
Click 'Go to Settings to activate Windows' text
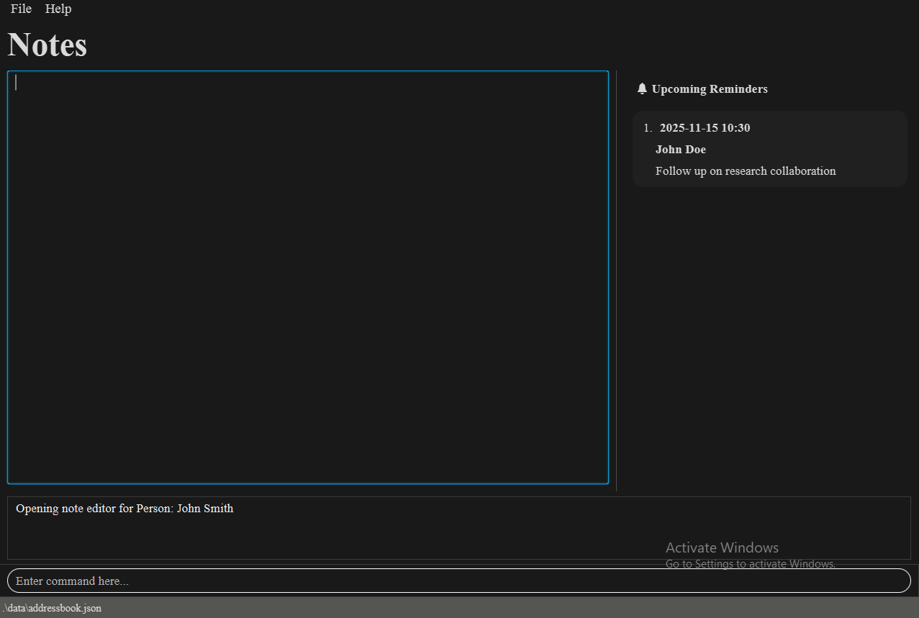(x=750, y=564)
